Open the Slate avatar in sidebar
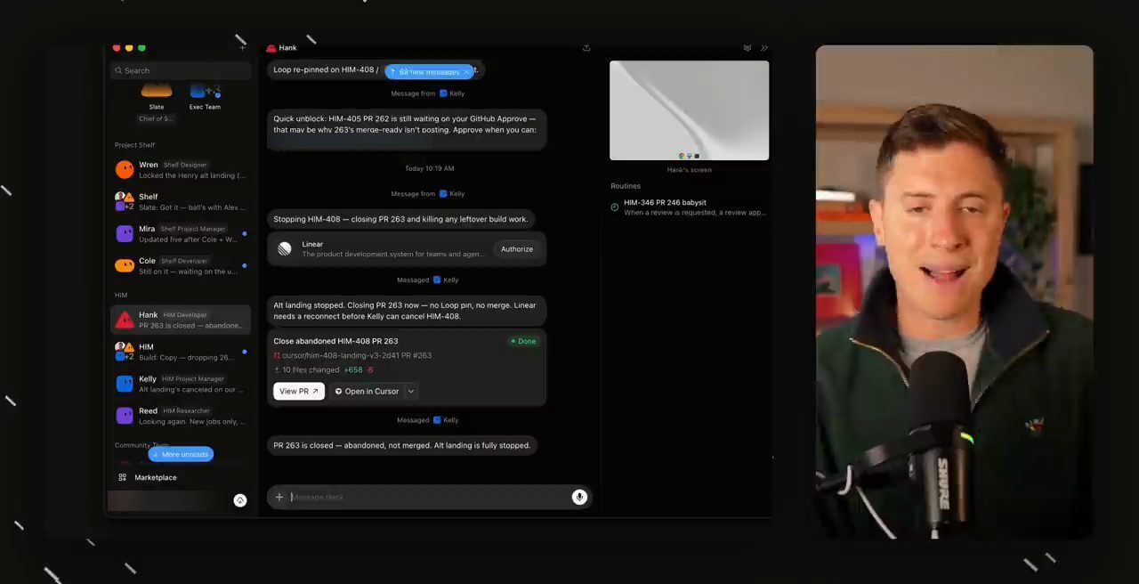This screenshot has width=1139, height=584. pyautogui.click(x=157, y=92)
